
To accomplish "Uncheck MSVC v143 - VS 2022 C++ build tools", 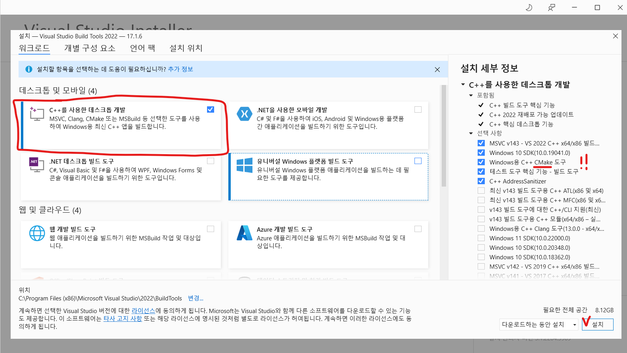I will tap(481, 143).
